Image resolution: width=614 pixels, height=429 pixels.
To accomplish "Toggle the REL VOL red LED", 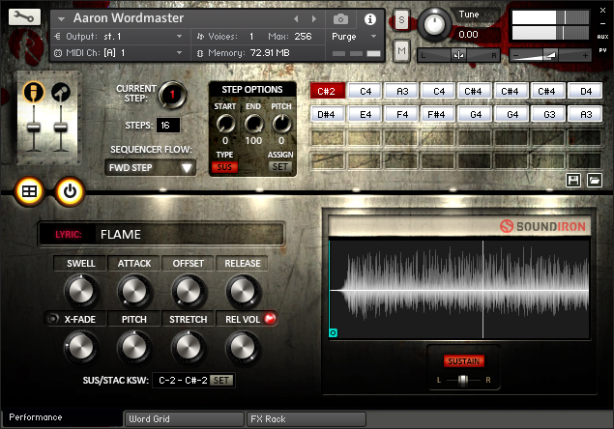I will [270, 319].
